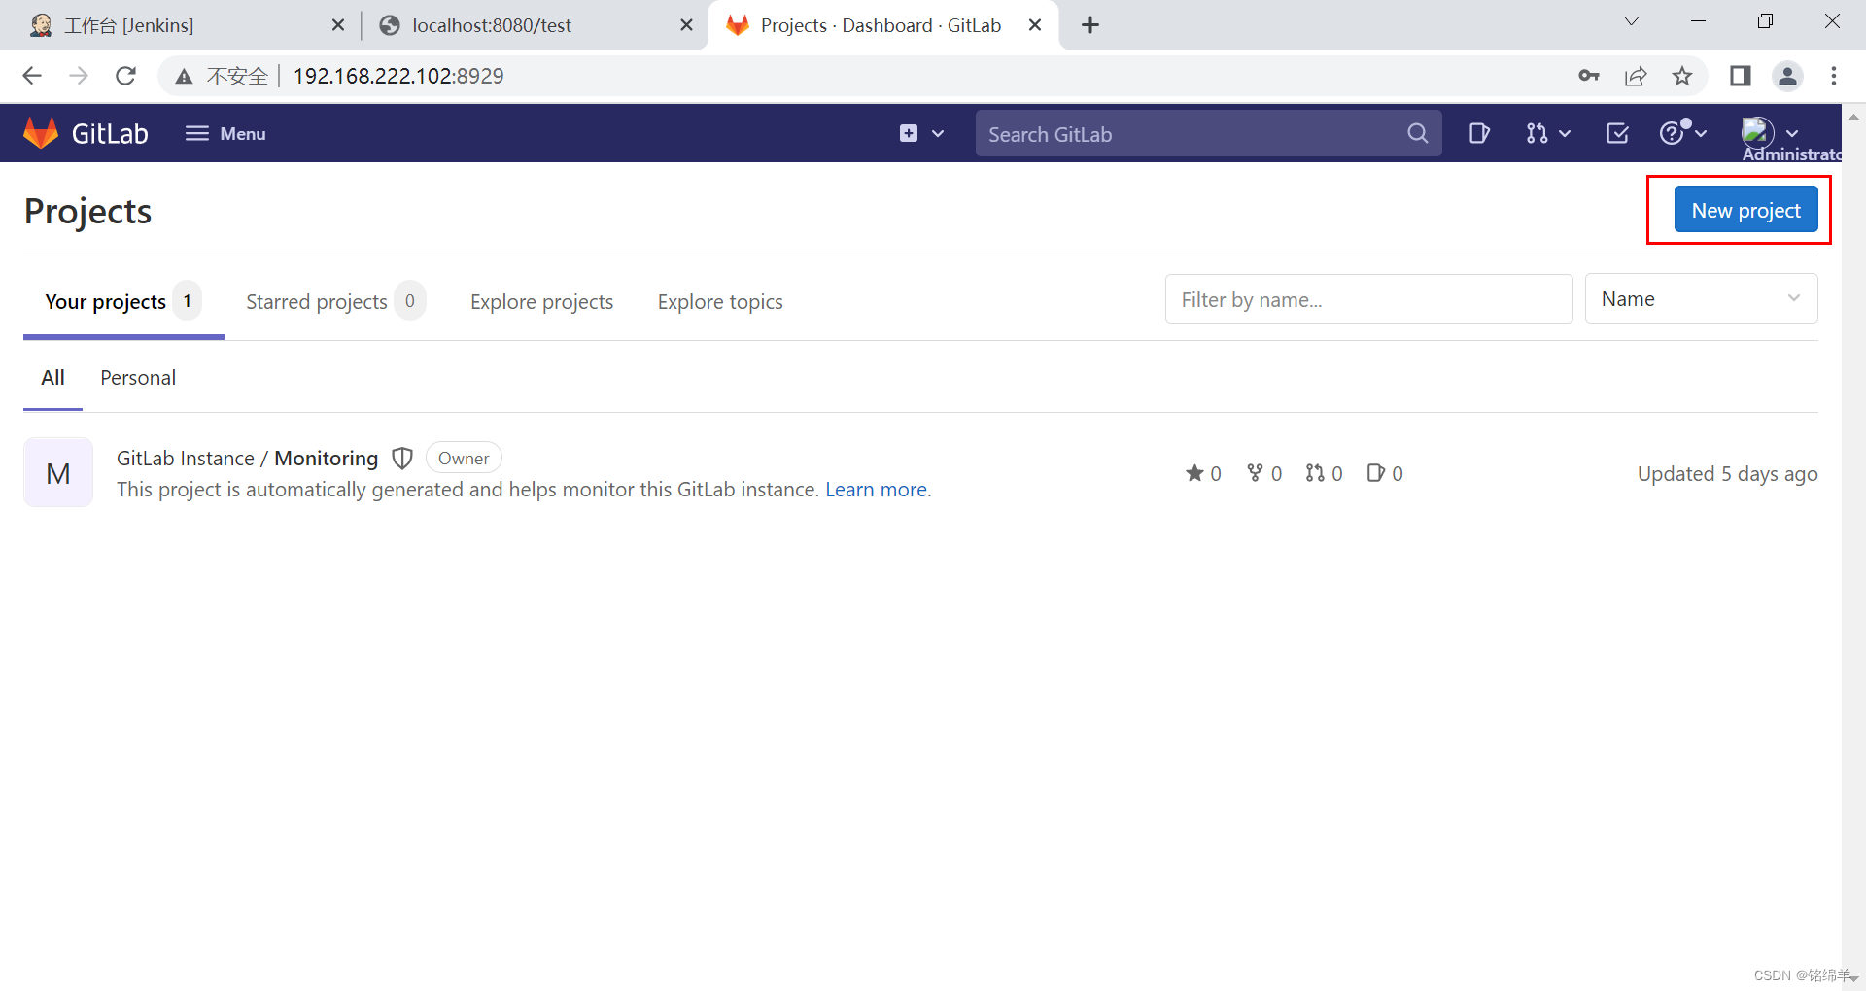Screen dimensions: 1866x991
Task: Open the tab search dropdown
Action: [1632, 21]
